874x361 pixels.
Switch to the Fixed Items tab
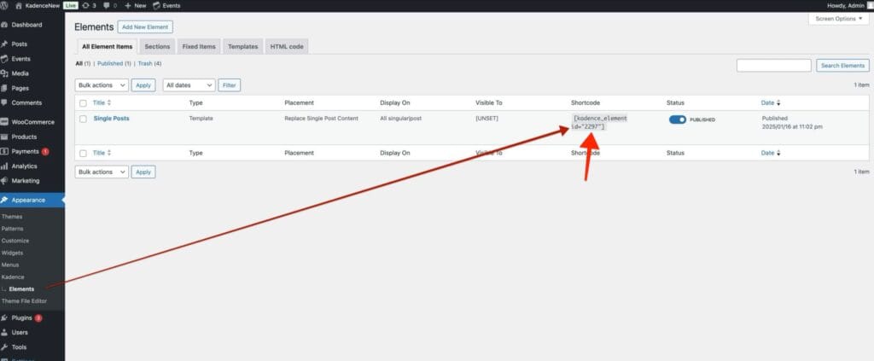tap(199, 47)
